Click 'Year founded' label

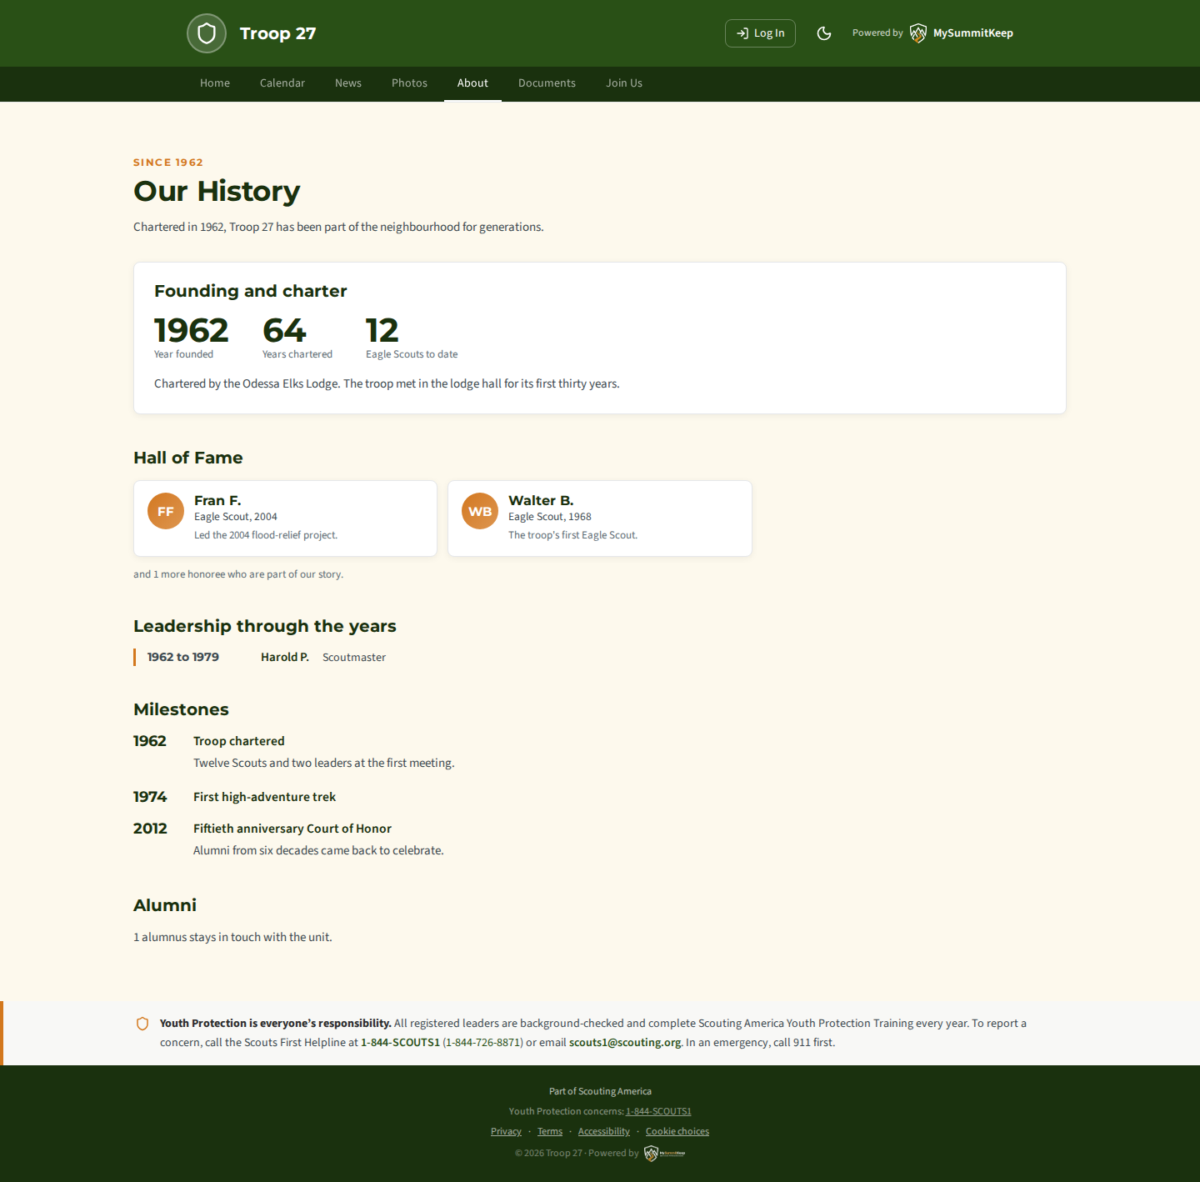click(x=183, y=354)
